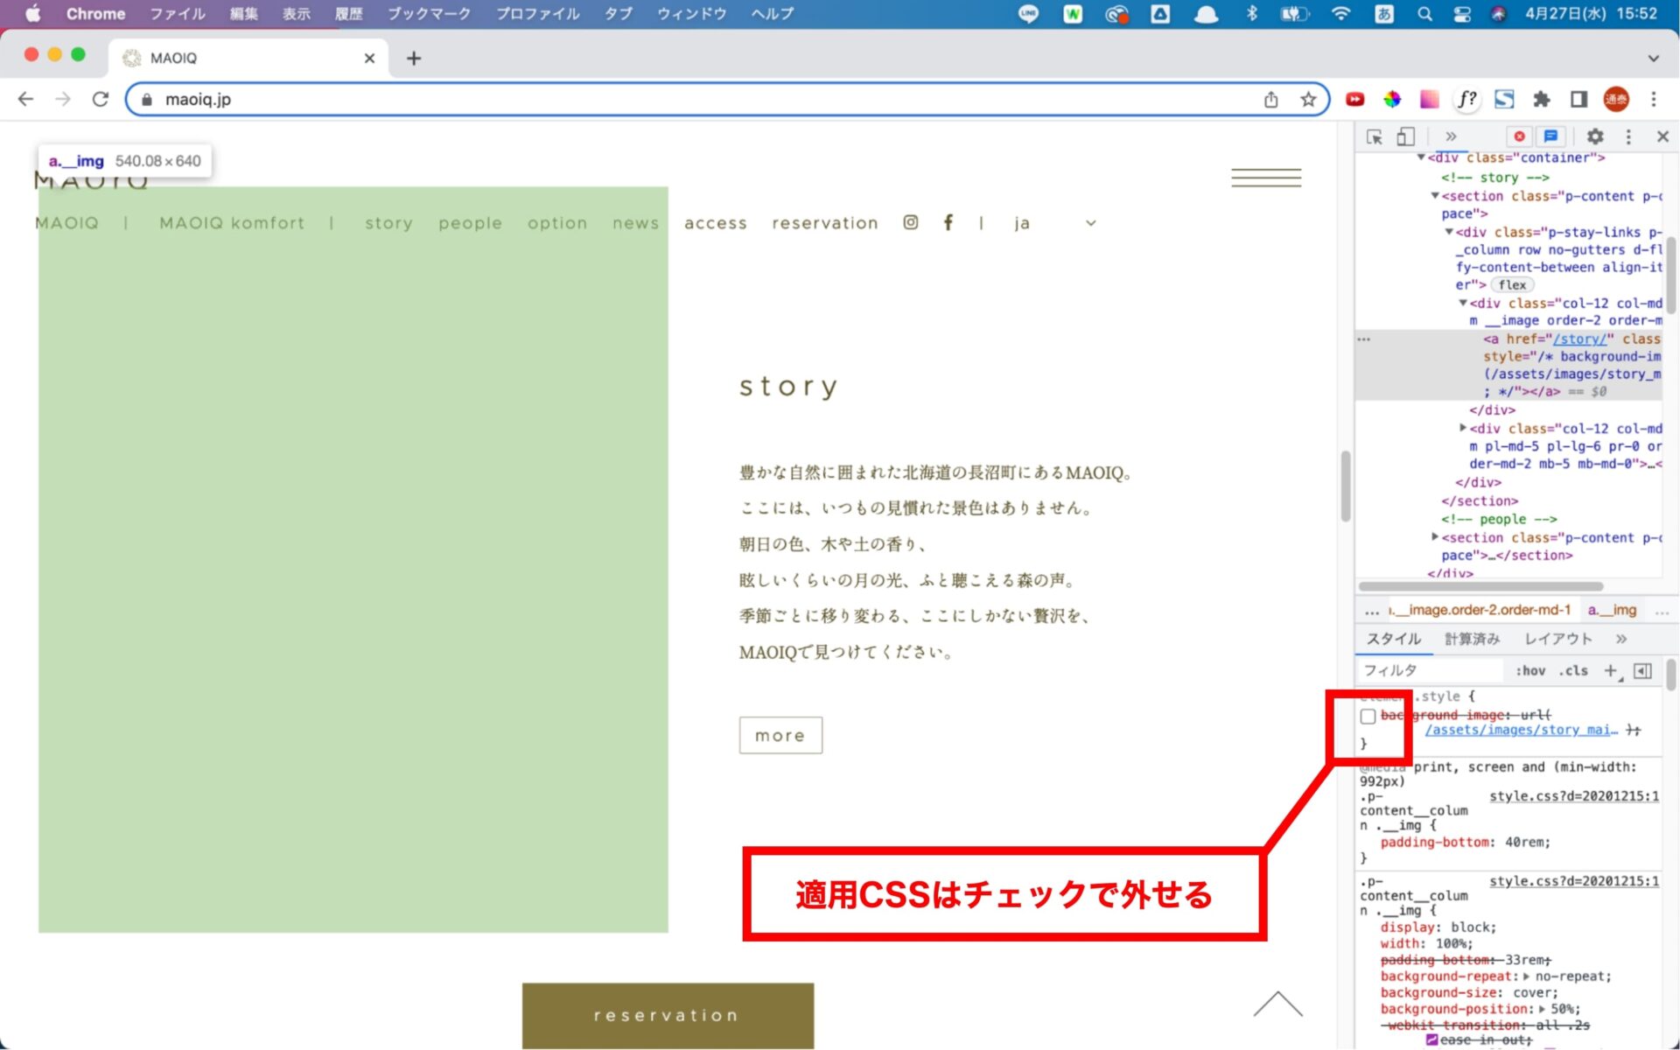Click the DOM tree horizontal scrollbar

pyautogui.click(x=1480, y=586)
